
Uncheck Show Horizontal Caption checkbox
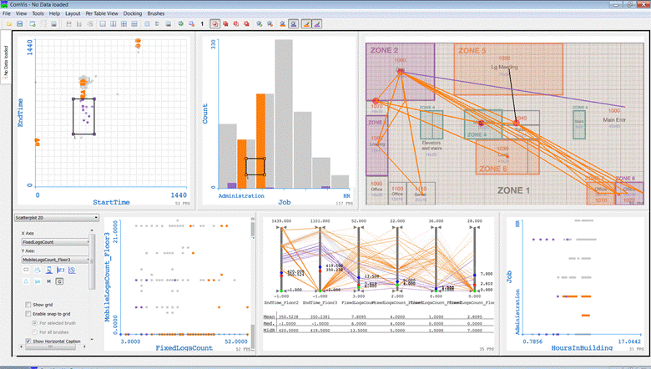pyautogui.click(x=28, y=341)
